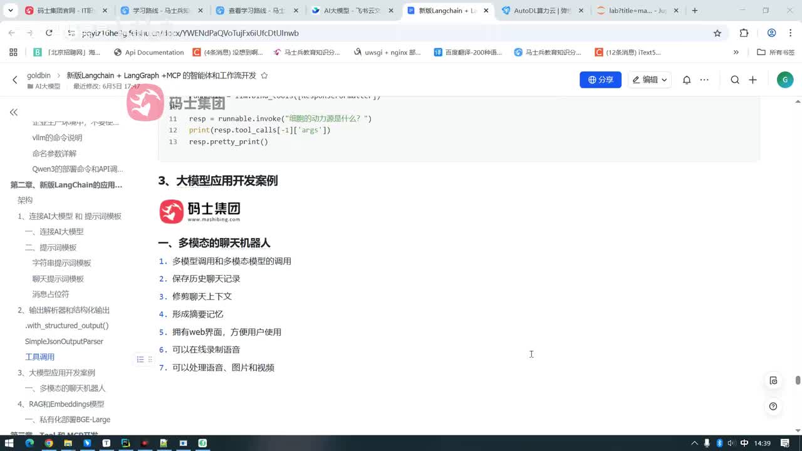Jump to .with_structured_output() outline item

[67, 326]
